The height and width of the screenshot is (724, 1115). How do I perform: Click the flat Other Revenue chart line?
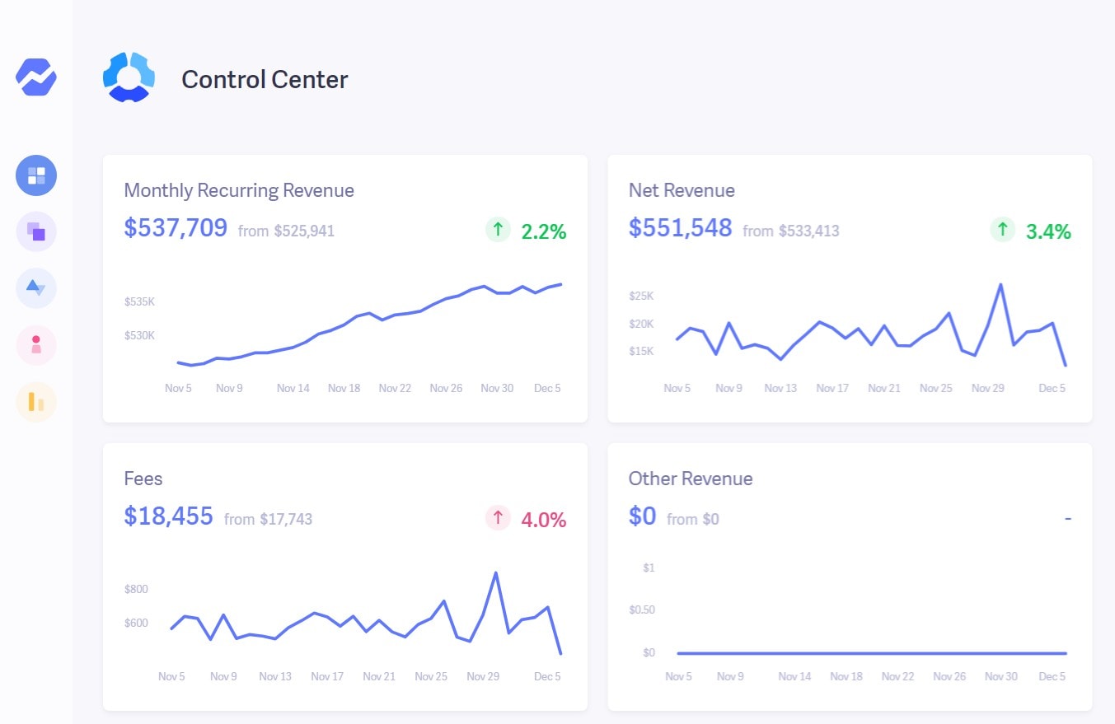[872, 653]
